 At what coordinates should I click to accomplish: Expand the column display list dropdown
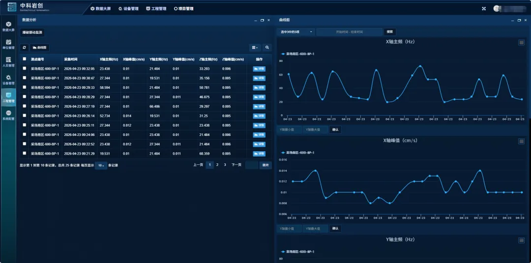tap(254, 48)
